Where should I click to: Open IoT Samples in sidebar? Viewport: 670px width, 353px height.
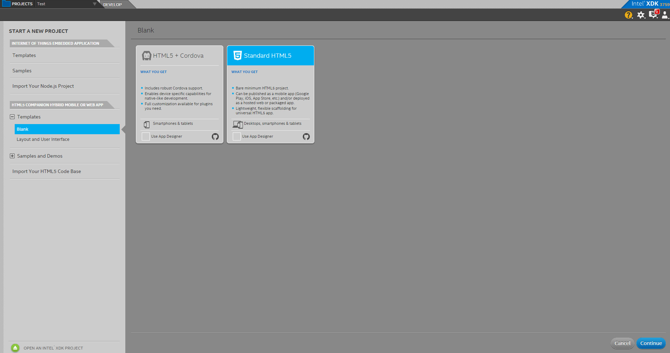pos(22,71)
